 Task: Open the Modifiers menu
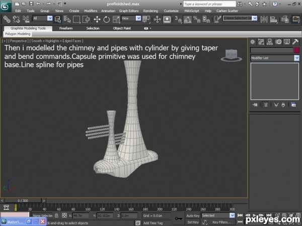pos(91,11)
